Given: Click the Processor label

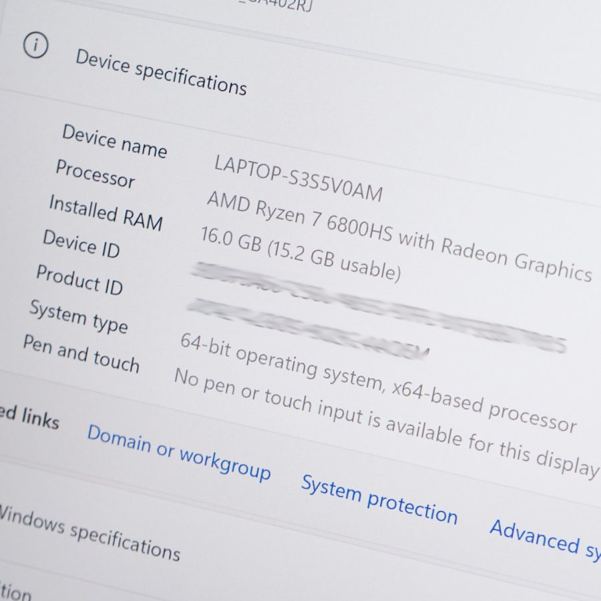Looking at the screenshot, I should (95, 174).
